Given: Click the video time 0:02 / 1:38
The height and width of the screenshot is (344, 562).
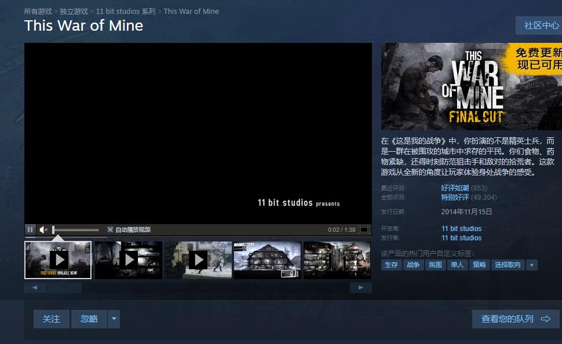Looking at the screenshot, I should coord(342,230).
